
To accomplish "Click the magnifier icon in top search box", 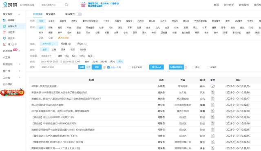I will click(x=66, y=4).
